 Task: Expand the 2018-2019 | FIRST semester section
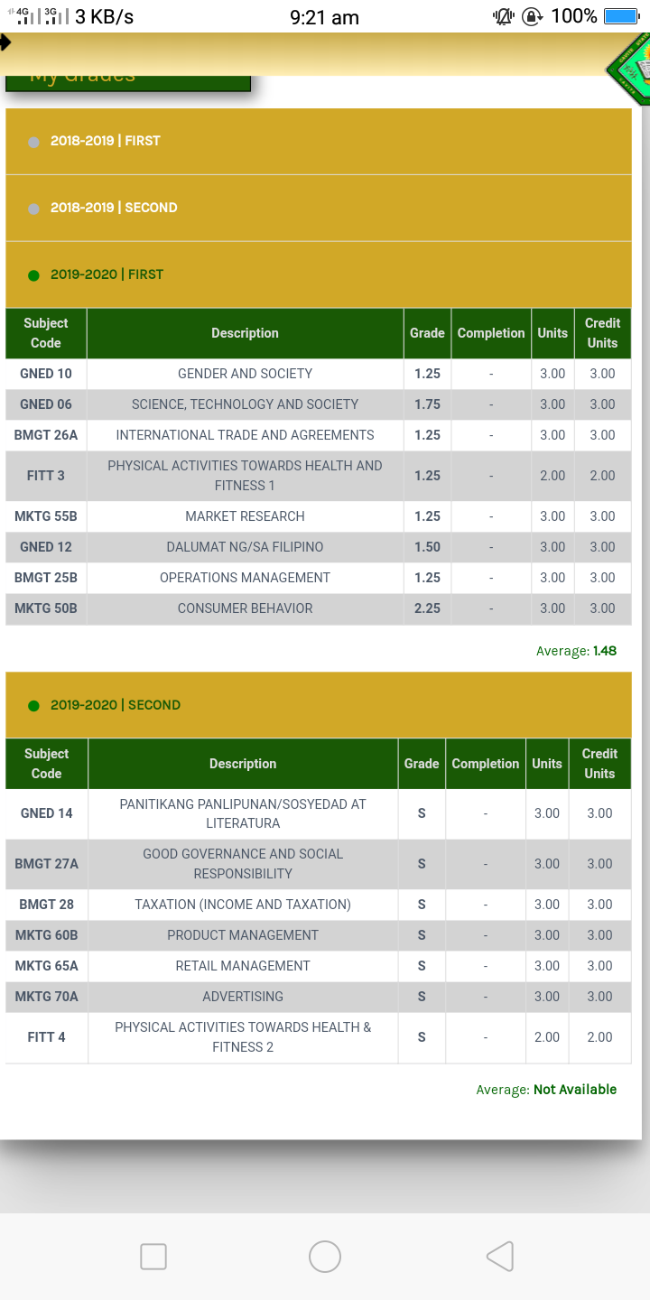(319, 142)
